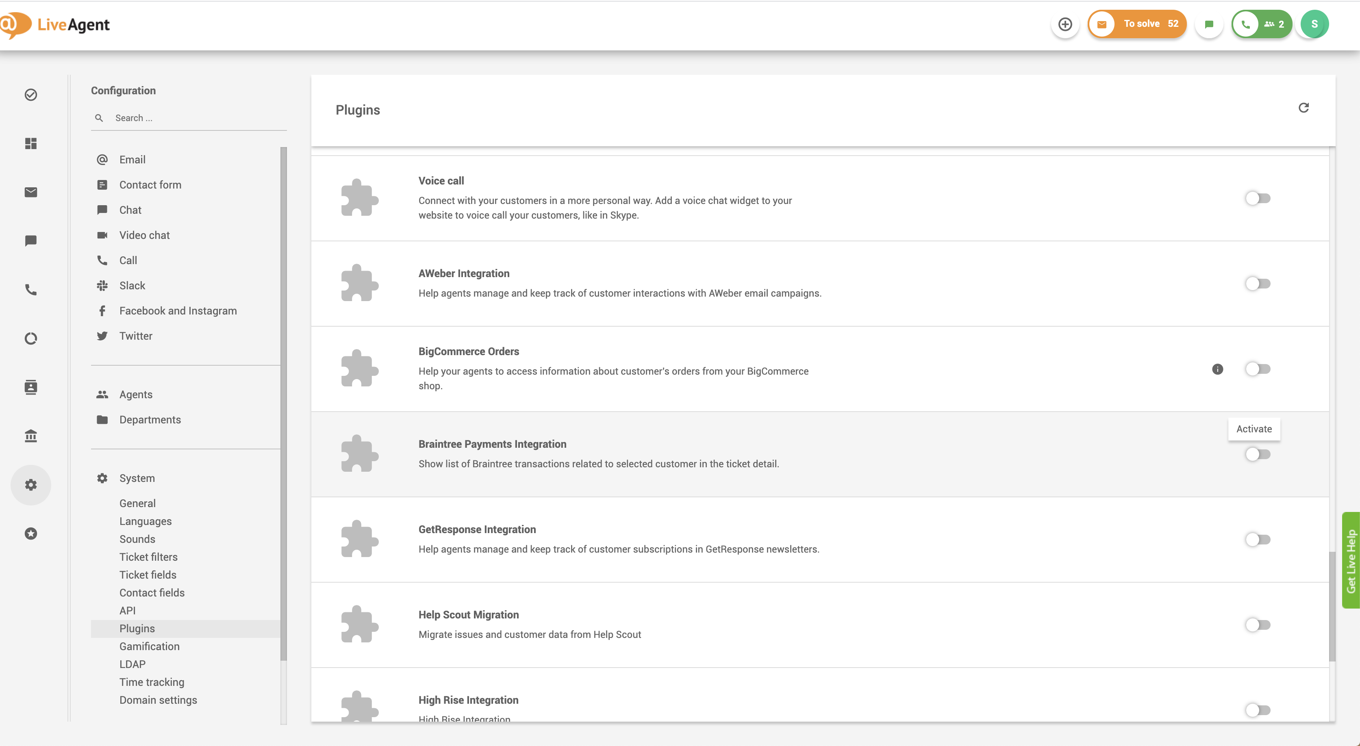Open the Contacts panel via the sidebar icon

click(x=30, y=387)
